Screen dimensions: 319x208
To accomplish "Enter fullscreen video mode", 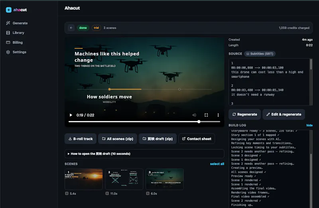I will coord(206,115).
